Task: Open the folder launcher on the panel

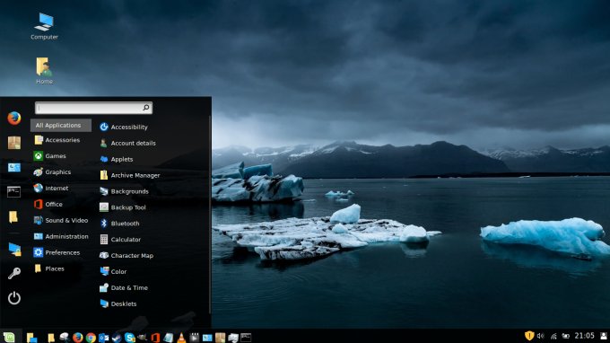Action: click(x=51, y=338)
